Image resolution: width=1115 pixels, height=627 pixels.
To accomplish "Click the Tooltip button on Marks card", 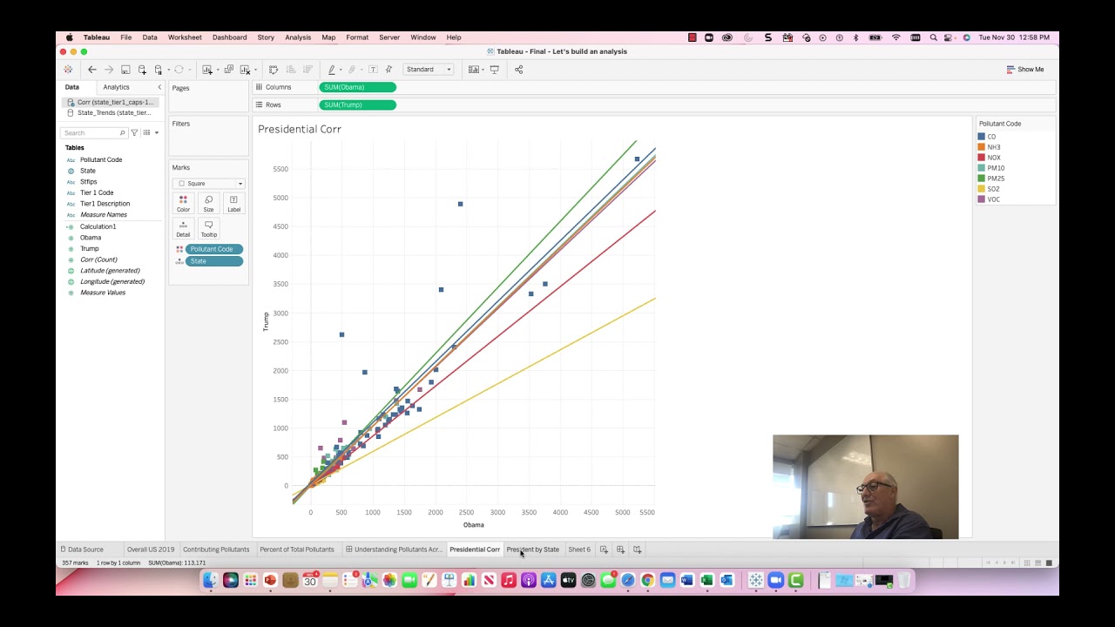I will pos(208,229).
